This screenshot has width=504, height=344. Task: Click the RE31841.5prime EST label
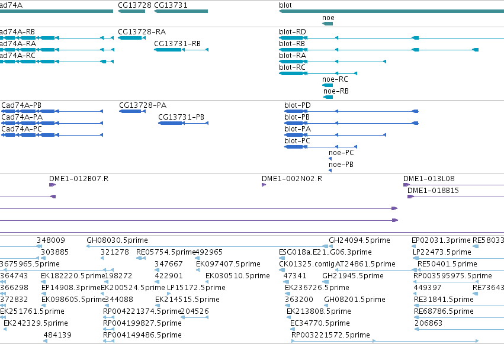click(444, 300)
